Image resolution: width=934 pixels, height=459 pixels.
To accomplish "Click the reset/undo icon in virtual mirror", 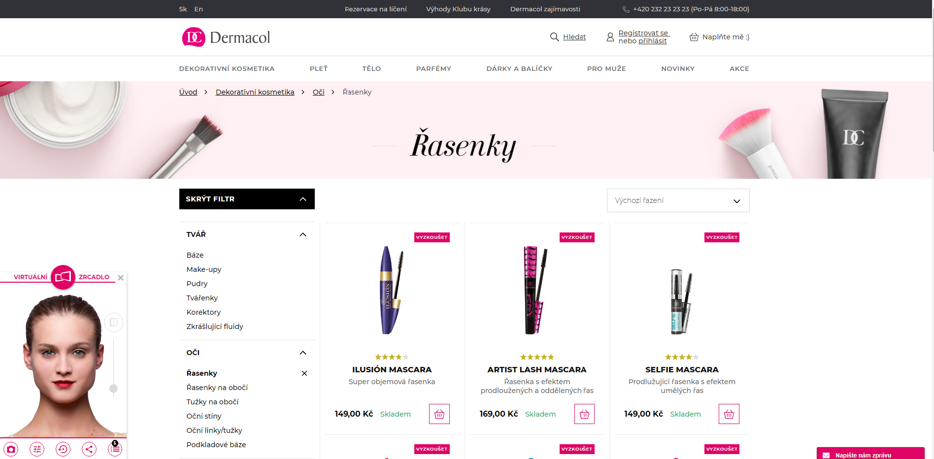I will pos(63,449).
